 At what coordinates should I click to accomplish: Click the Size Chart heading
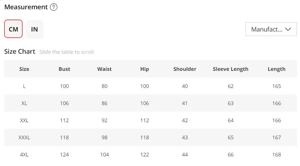point(20,52)
